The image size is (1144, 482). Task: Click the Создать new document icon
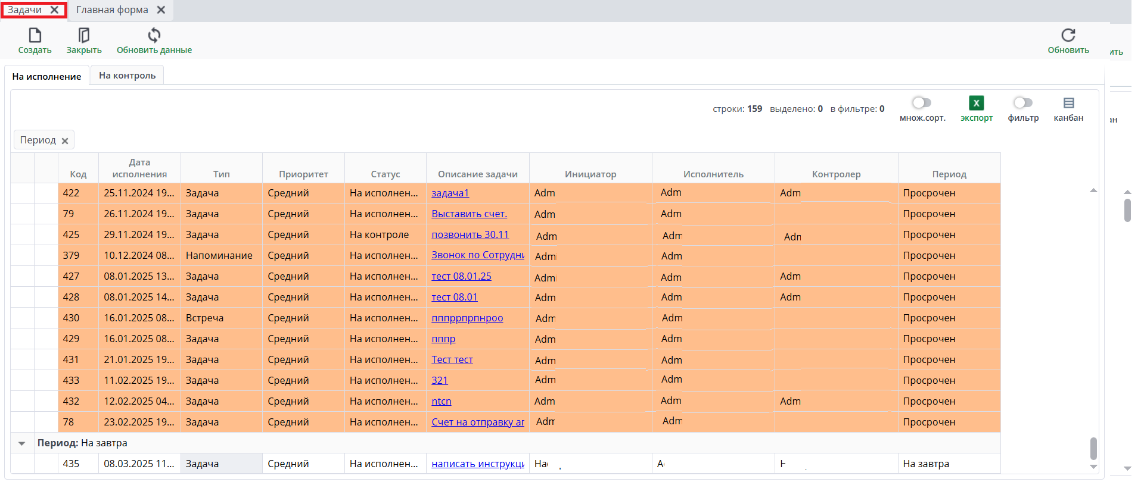35,36
